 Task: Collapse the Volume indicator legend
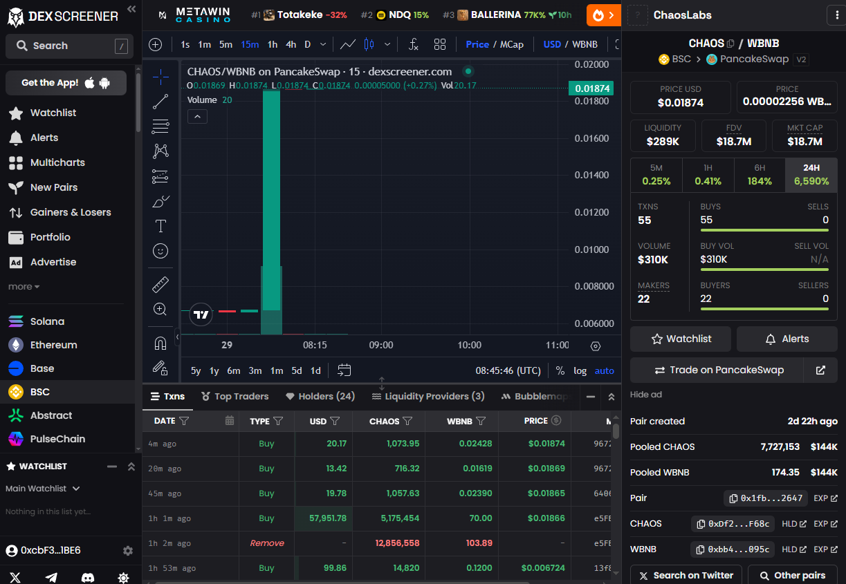pyautogui.click(x=197, y=117)
